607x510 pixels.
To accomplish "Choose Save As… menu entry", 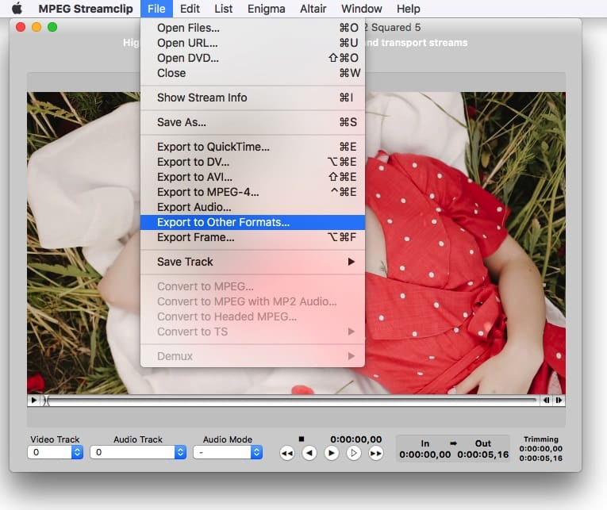I will [252, 122].
